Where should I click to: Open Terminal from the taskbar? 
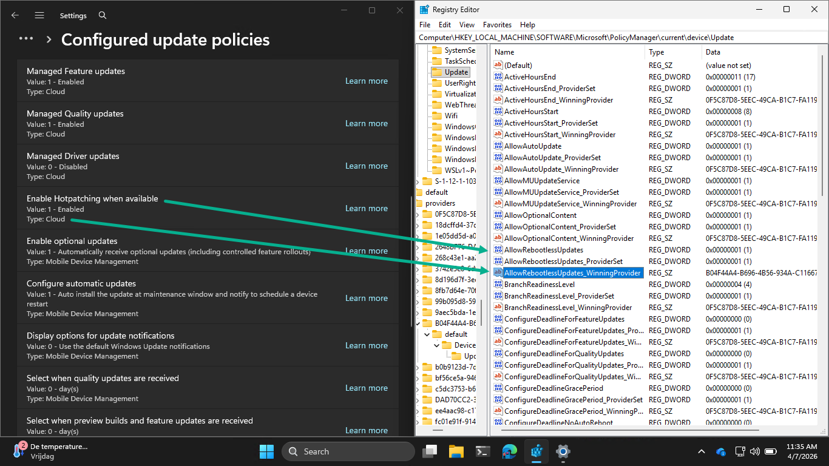click(483, 451)
